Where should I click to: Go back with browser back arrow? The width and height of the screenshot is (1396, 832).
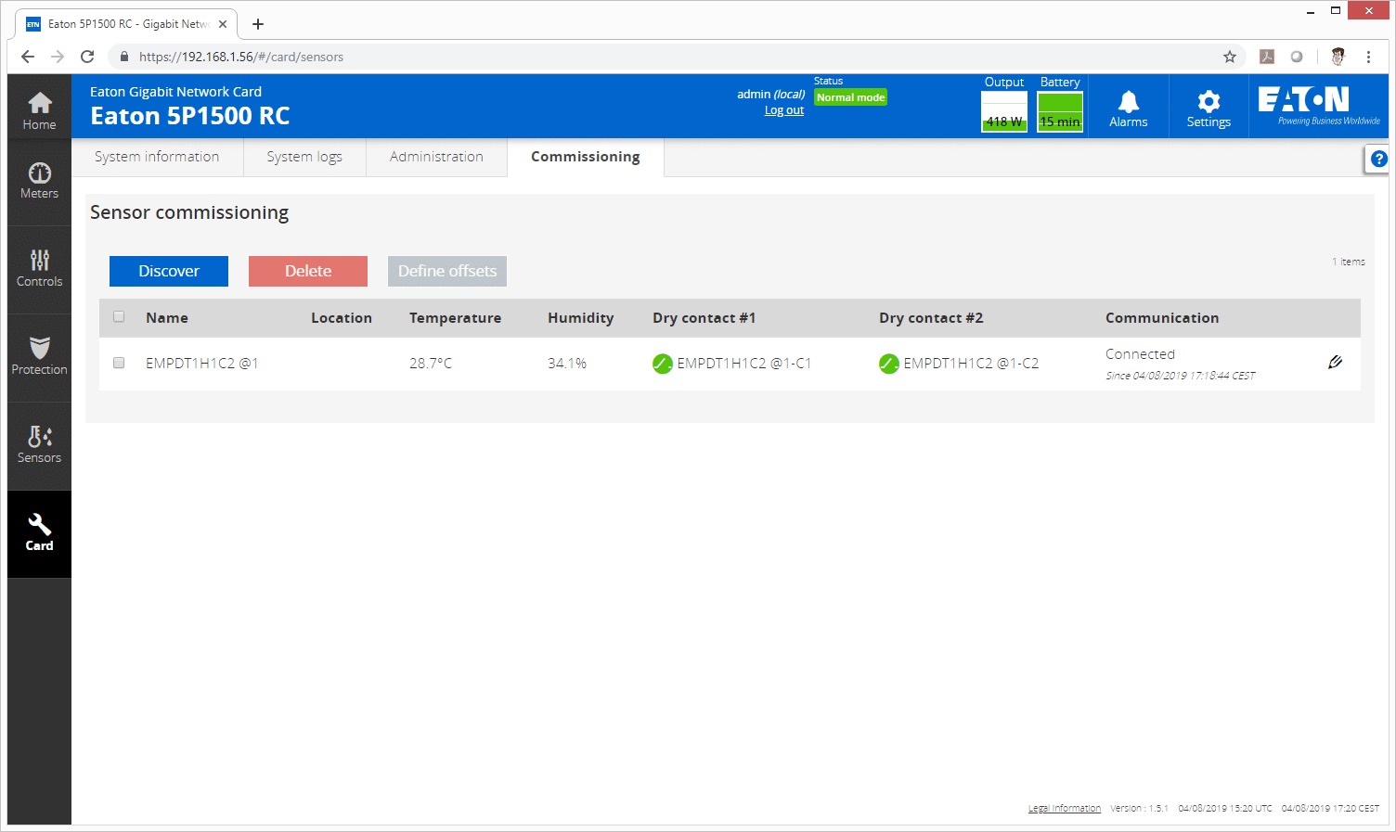[28, 57]
